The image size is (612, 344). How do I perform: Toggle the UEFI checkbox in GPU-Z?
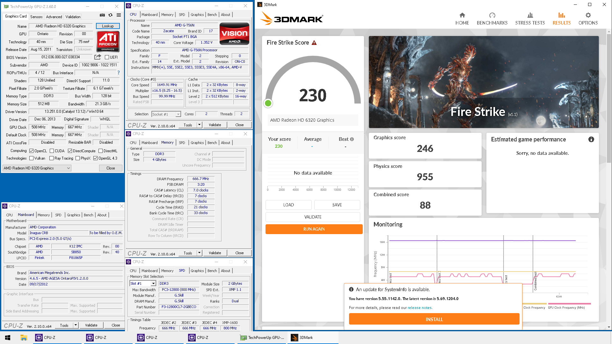(x=107, y=57)
